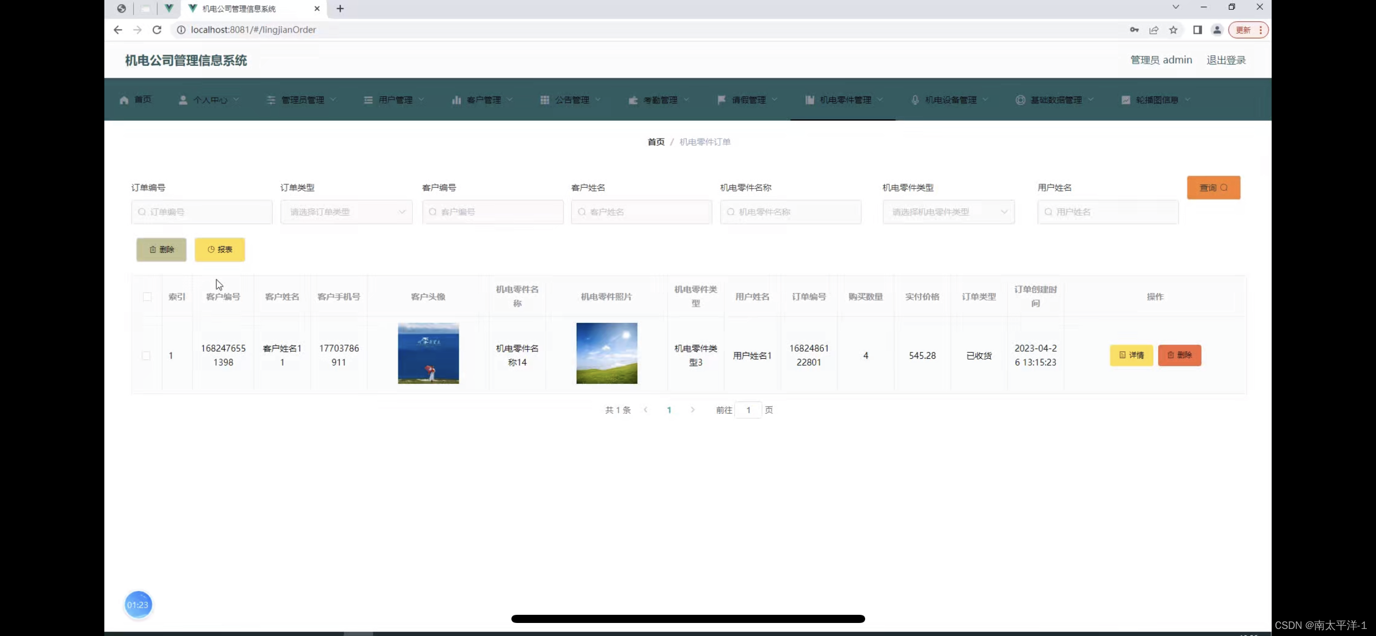Click the next page arrow in pagination

[x=692, y=410]
